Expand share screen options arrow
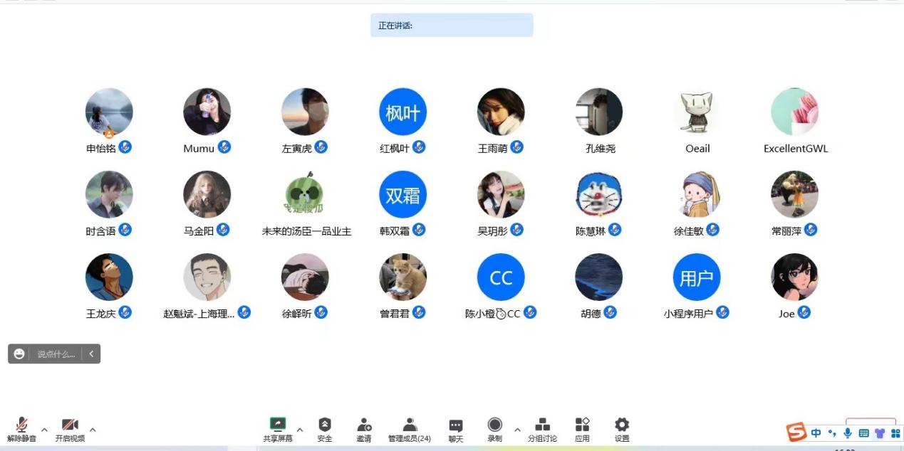The image size is (904, 451). pos(300,430)
